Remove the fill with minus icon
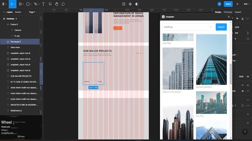This screenshot has width=252, height=141. point(248,91)
